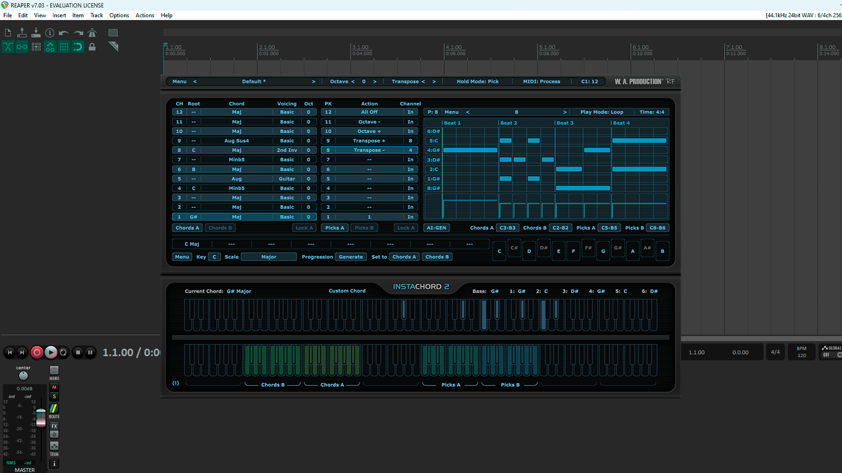Toggle Envelope points move with items icon

tap(50, 47)
